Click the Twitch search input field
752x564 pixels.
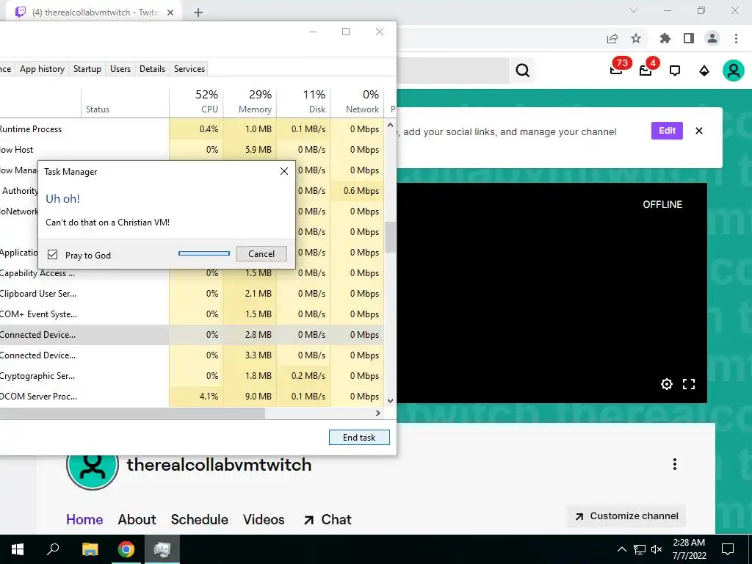point(453,70)
